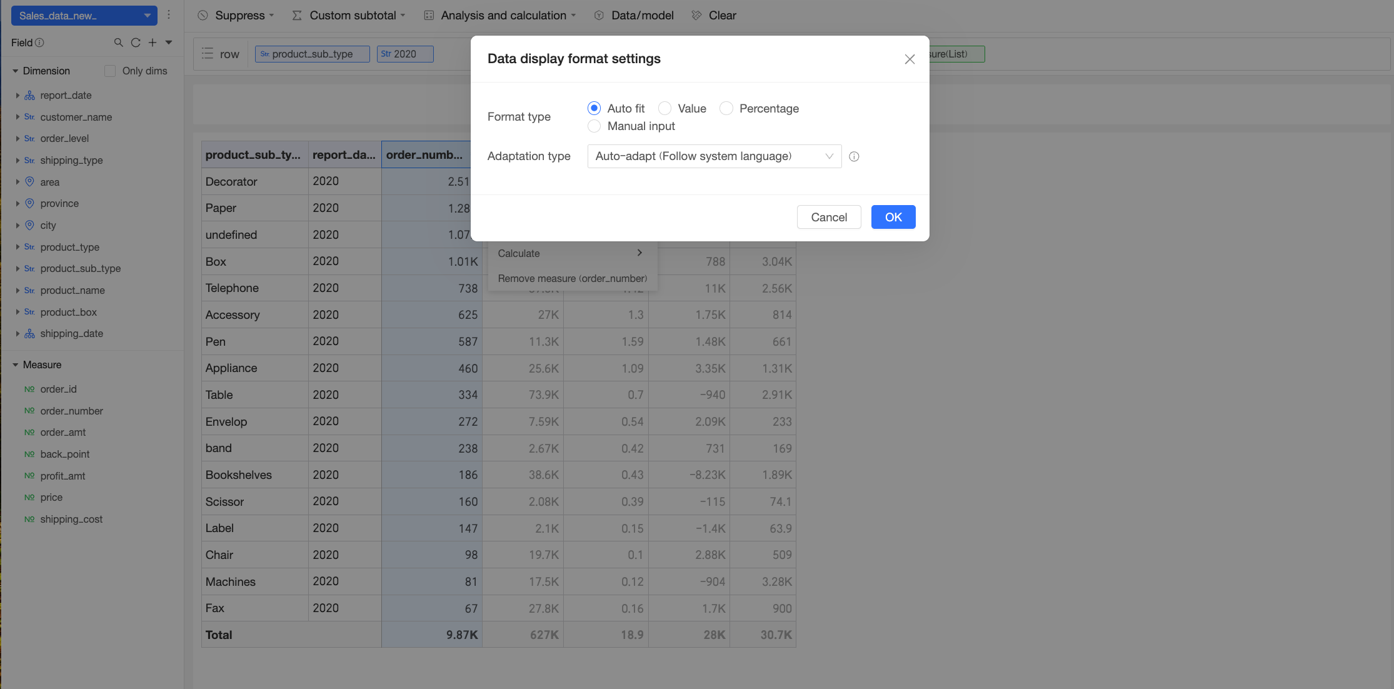Image resolution: width=1394 pixels, height=689 pixels.
Task: Click the report_da... column header
Action: 344,154
